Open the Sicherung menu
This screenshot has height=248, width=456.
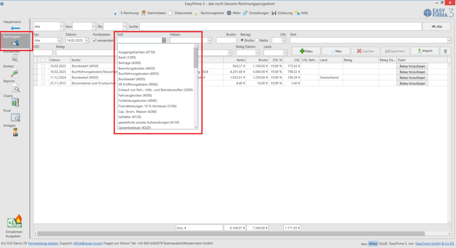pyautogui.click(x=282, y=13)
